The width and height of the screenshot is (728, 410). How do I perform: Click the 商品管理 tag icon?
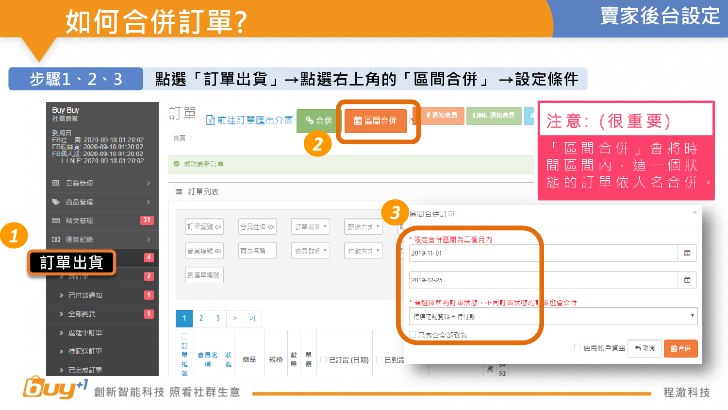(56, 202)
